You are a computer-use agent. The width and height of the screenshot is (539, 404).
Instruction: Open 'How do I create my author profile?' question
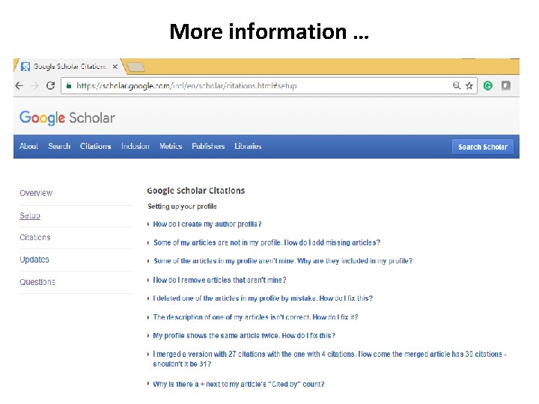[x=207, y=224]
